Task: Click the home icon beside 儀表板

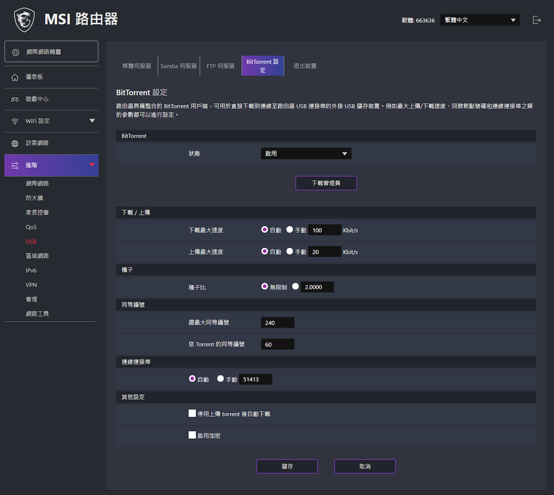Action: pyautogui.click(x=15, y=77)
